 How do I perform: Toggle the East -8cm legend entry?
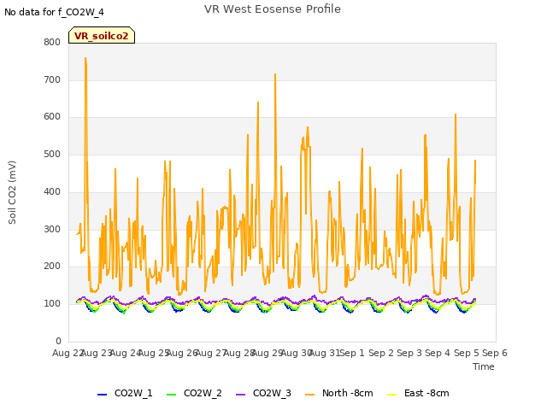[x=418, y=394]
